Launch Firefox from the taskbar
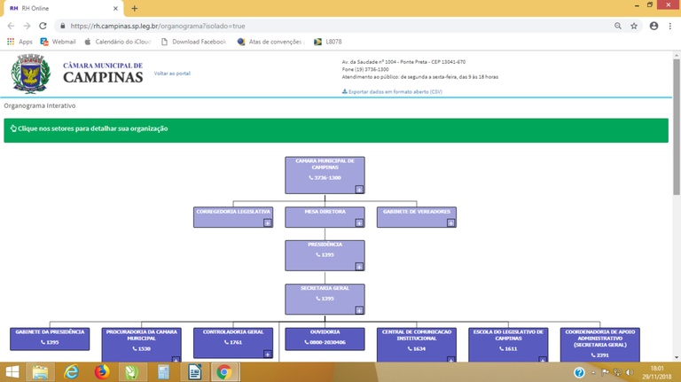This screenshot has width=681, height=382. tap(102, 372)
